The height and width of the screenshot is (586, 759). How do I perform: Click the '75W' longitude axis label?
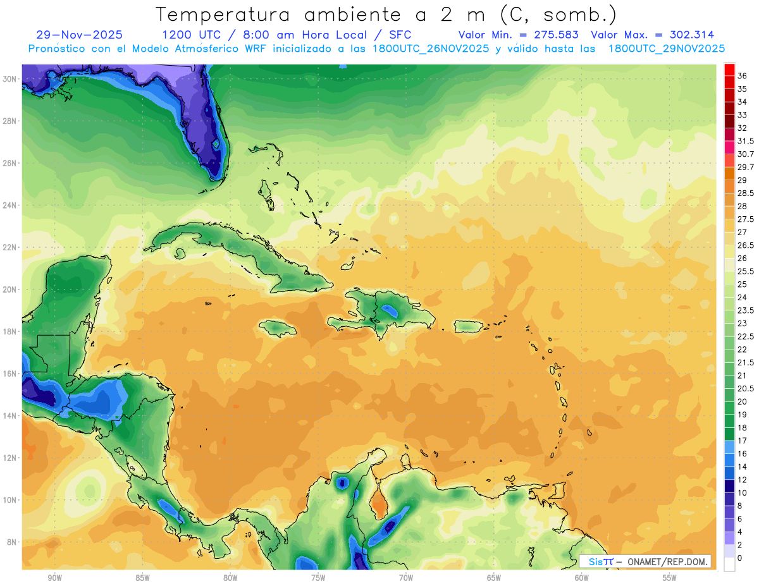click(318, 578)
